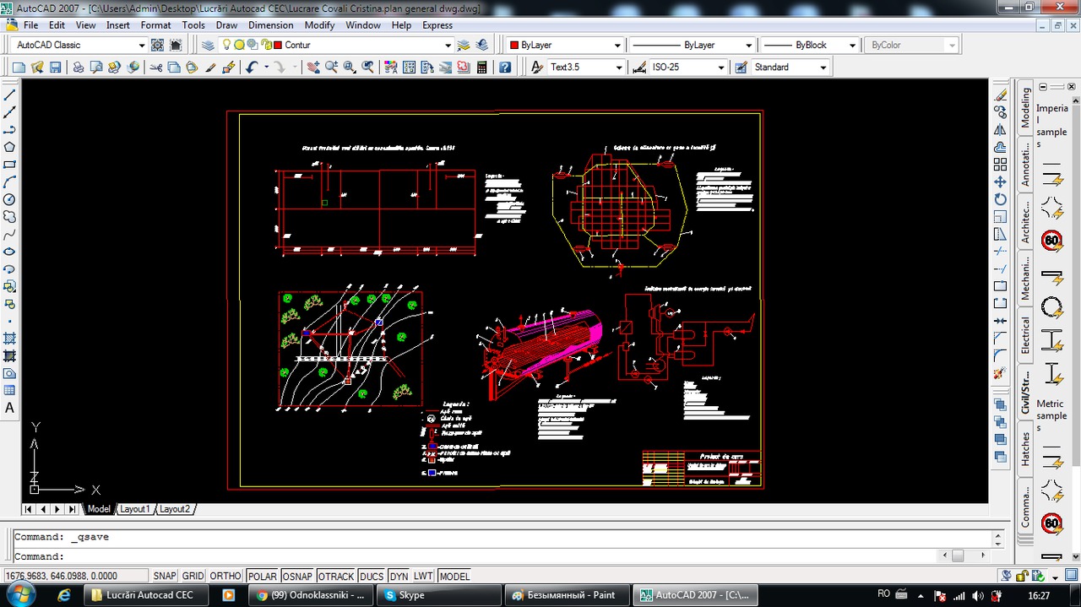The height and width of the screenshot is (607, 1081).
Task: Open the Match Properties tool
Action: 209,67
